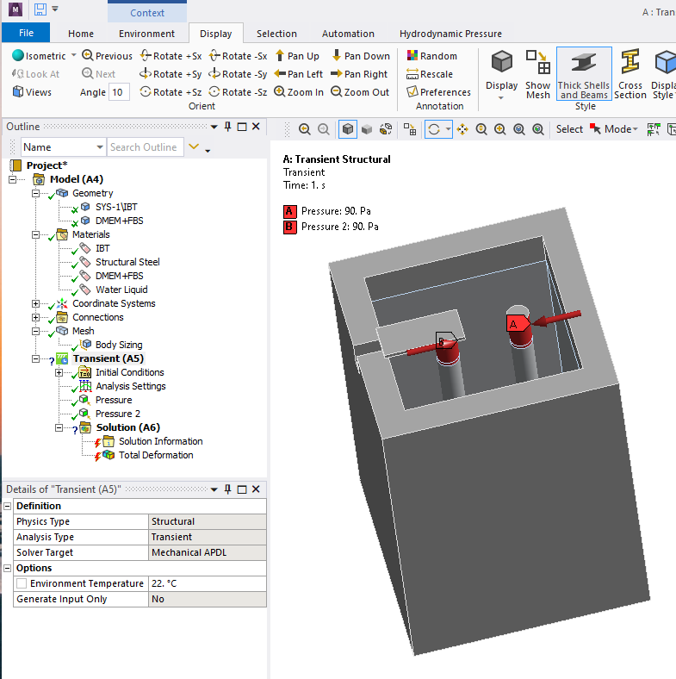Click the Pan Right button
This screenshot has width=676, height=679.
coord(359,74)
